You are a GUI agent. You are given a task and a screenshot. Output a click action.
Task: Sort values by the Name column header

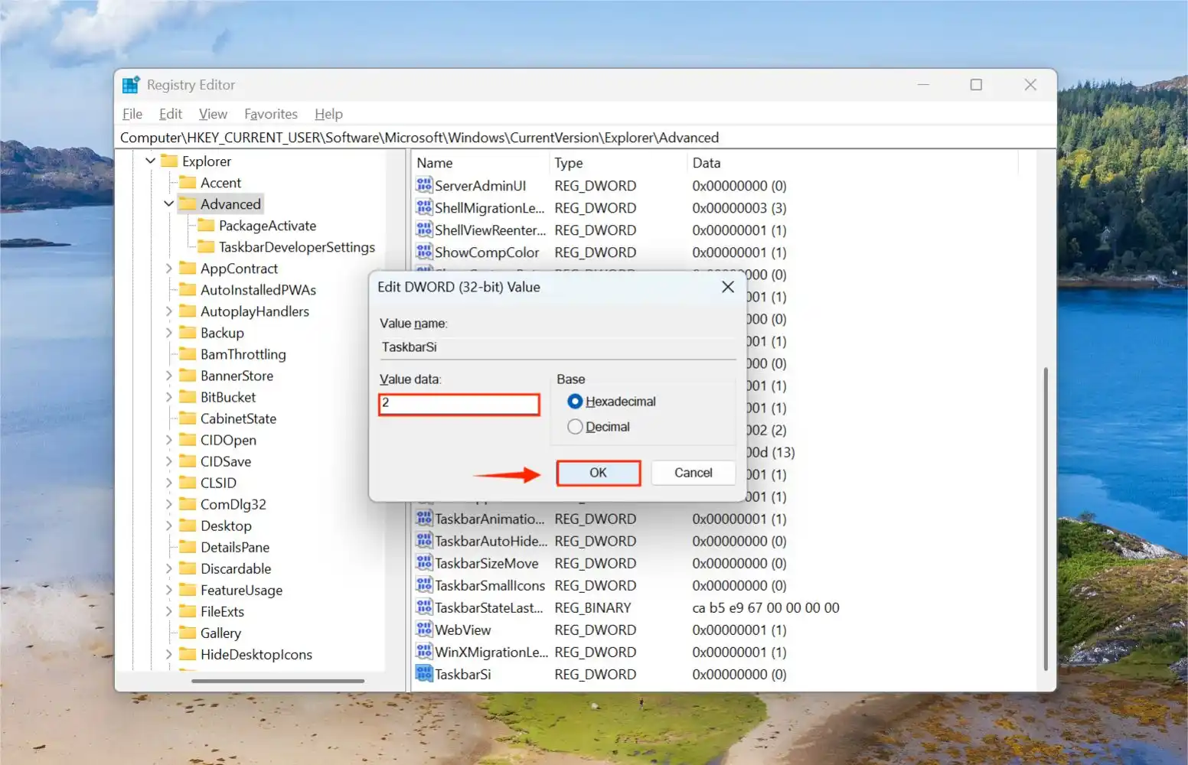[x=480, y=162]
